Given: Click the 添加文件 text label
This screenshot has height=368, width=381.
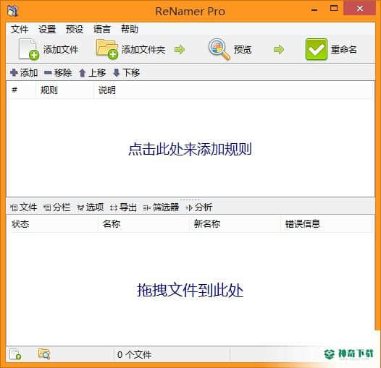Looking at the screenshot, I should (61, 49).
